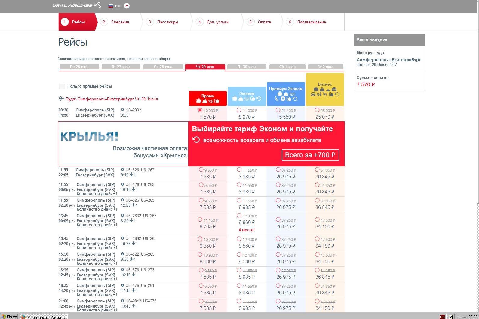Click Уральские Авиа... taskbar window button

click(44, 317)
